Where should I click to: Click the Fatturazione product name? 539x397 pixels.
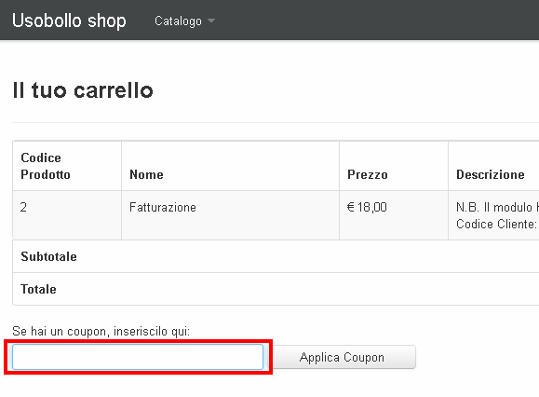163,207
